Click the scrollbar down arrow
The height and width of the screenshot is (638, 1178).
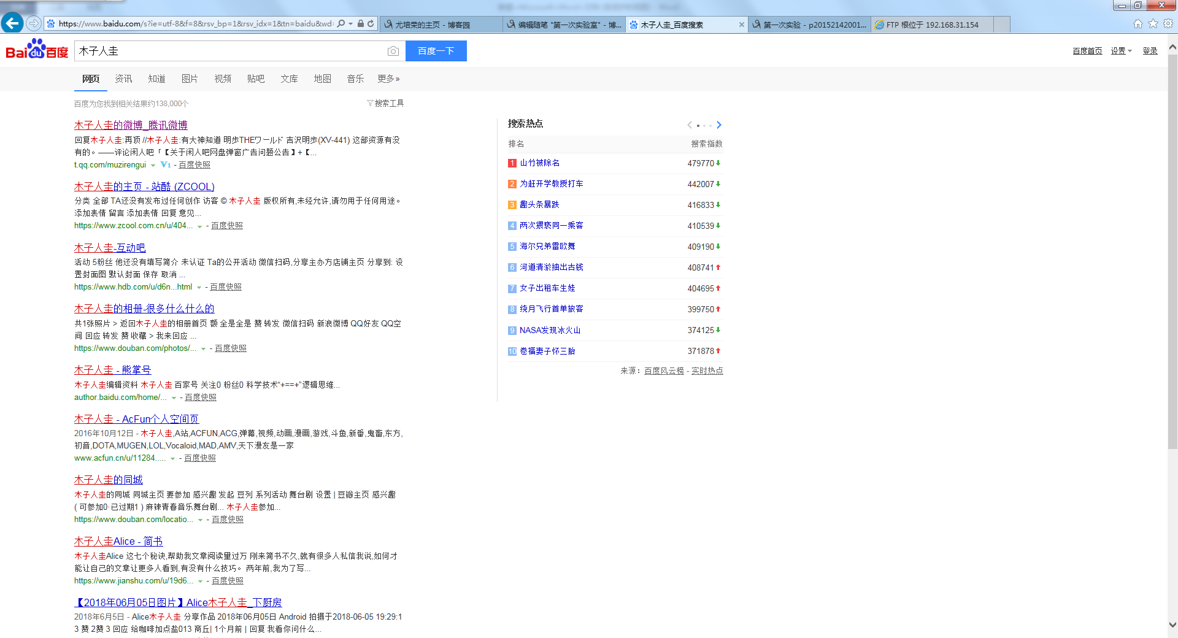pos(1172,625)
